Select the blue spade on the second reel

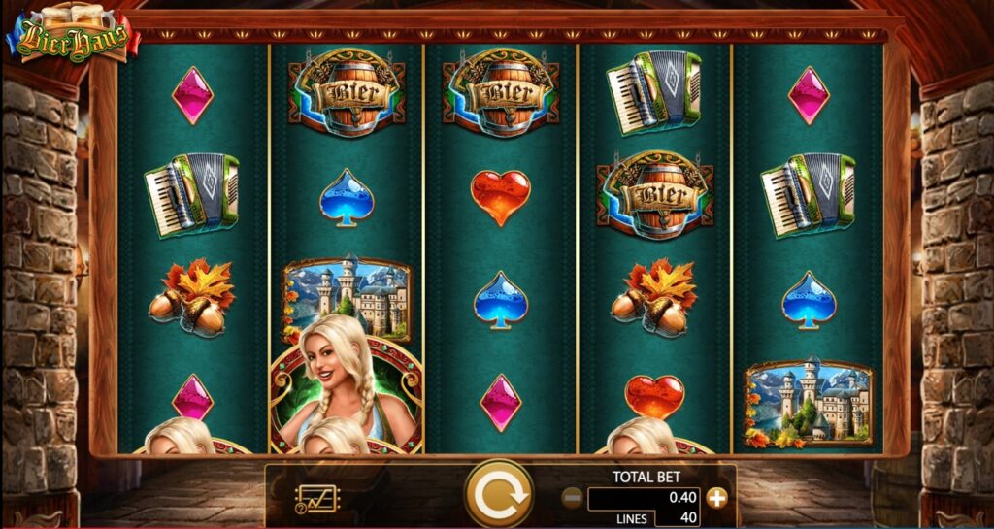click(x=346, y=198)
